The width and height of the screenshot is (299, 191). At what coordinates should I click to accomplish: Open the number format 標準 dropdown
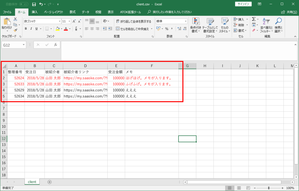point(185,21)
